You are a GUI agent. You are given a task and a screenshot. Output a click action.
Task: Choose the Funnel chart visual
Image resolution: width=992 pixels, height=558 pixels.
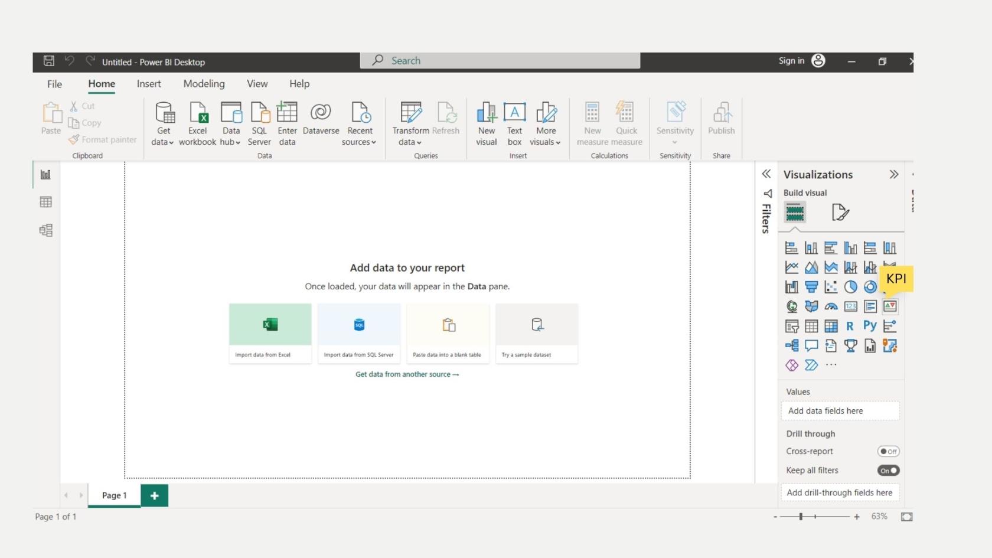point(811,287)
